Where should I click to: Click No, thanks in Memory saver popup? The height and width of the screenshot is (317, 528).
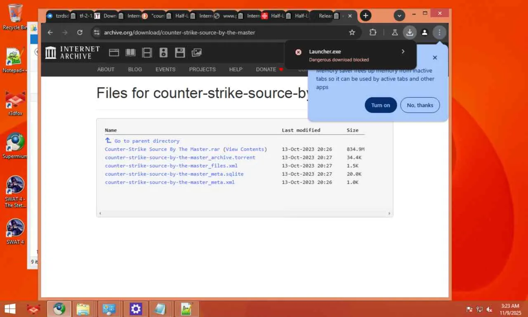pyautogui.click(x=420, y=105)
